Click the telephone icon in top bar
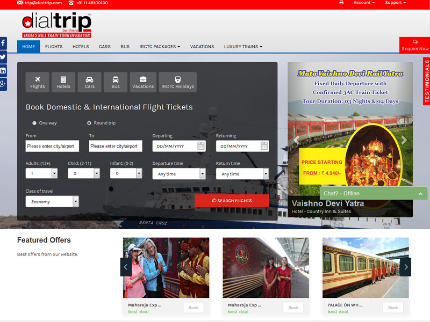Screen dimensions: 430x322 [71, 3]
